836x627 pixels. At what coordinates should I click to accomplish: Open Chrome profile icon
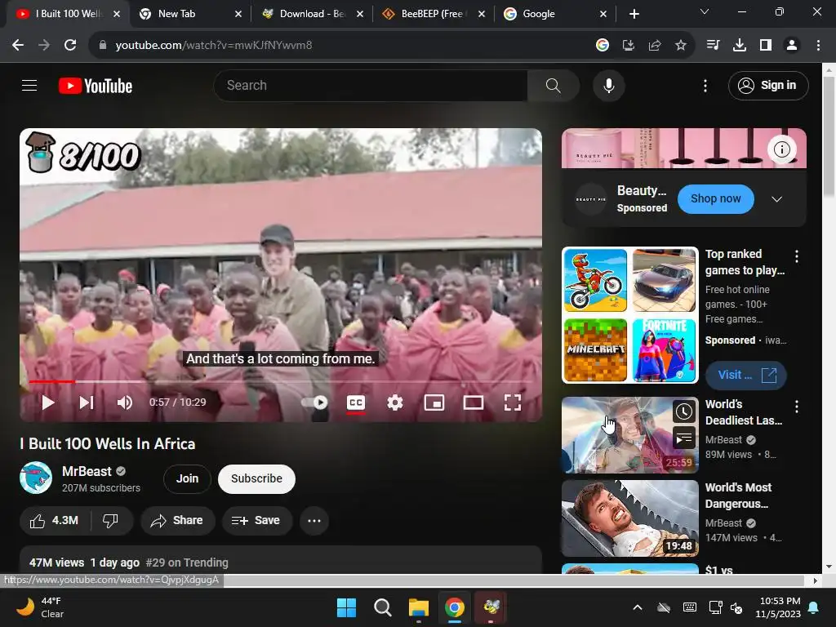[x=792, y=46]
